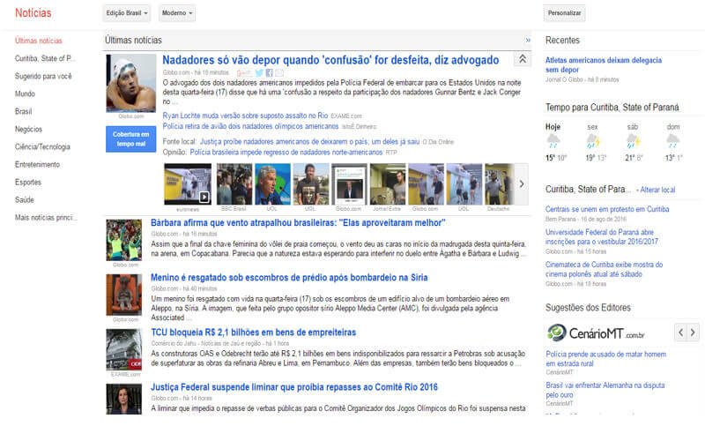Open TCU bloqueia R$ 2,1 bilhões headline
This screenshot has width=705, height=441.
(253, 333)
